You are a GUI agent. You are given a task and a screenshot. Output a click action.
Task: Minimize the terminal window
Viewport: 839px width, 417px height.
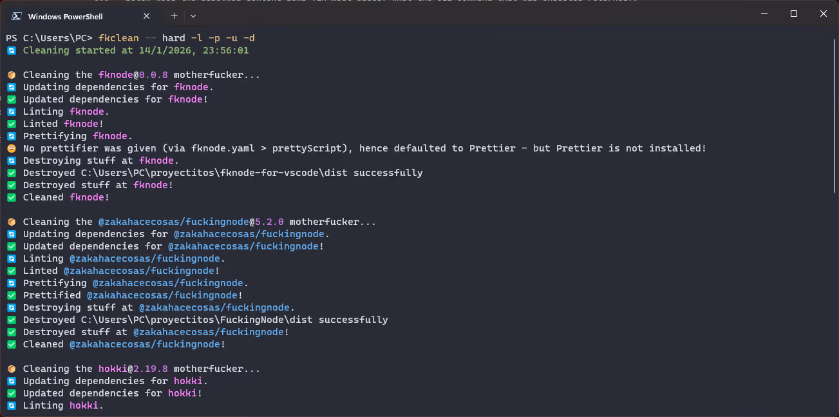[764, 14]
